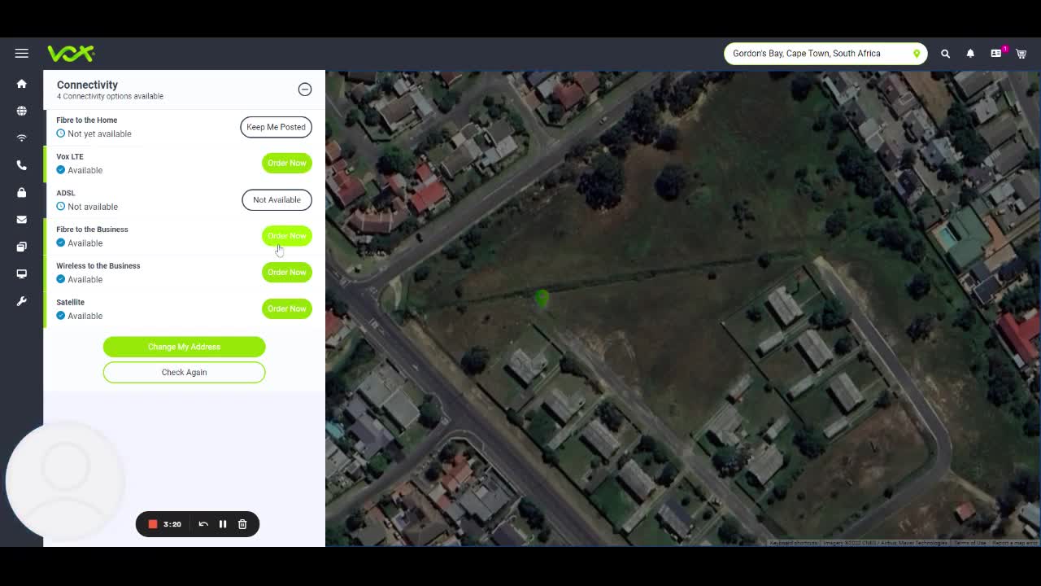Select Fibre to the Home label

click(87, 120)
